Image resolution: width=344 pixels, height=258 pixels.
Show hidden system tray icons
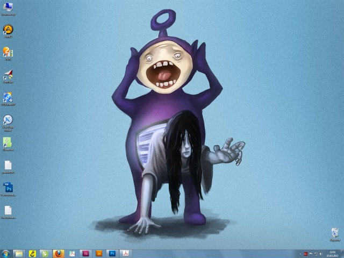[x=300, y=254]
